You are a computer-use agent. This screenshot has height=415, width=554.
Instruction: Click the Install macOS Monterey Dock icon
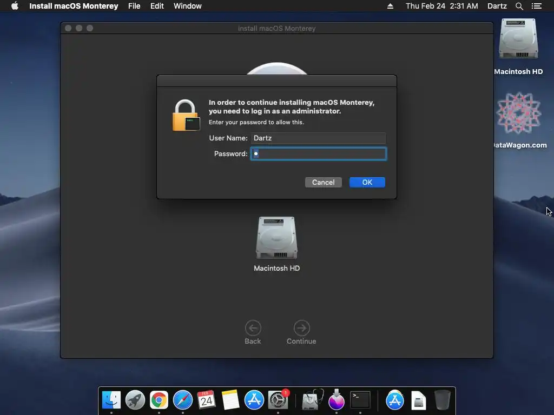337,399
